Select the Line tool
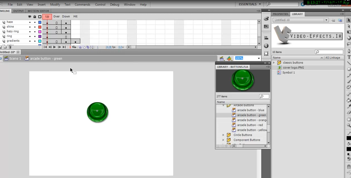The width and height of the screenshot is (351, 178). [x=349, y=63]
